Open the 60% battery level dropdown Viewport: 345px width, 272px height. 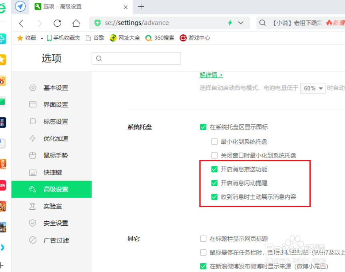pyautogui.click(x=313, y=88)
